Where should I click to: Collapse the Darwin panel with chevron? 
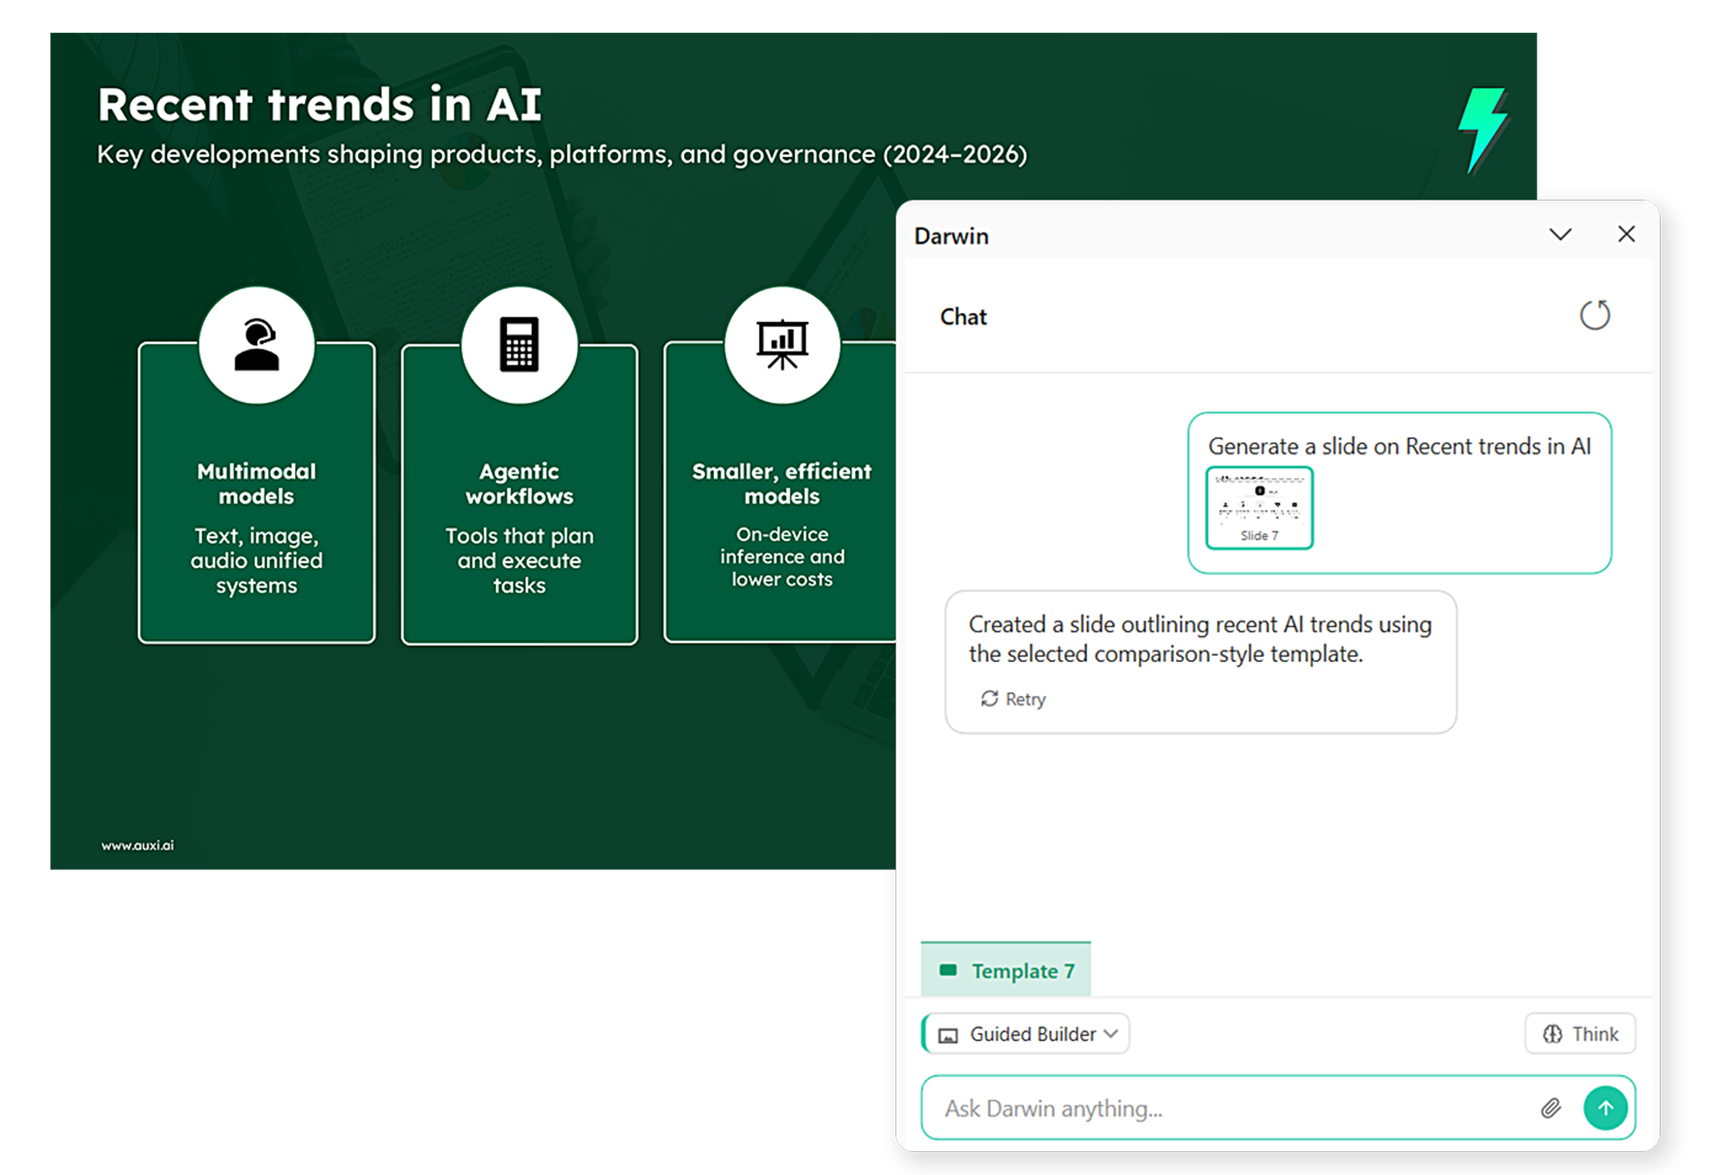click(1560, 235)
